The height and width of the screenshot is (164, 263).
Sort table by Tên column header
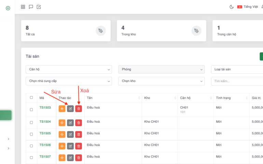click(113, 98)
